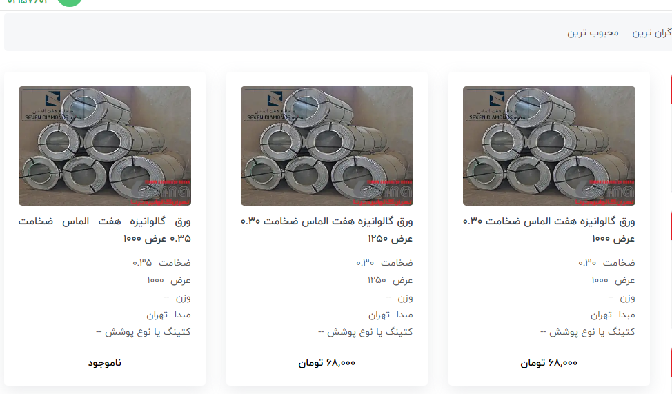Open title link ورق گالوانیزه 0.30 عرض 1000
The height and width of the screenshot is (394, 672).
point(549,230)
